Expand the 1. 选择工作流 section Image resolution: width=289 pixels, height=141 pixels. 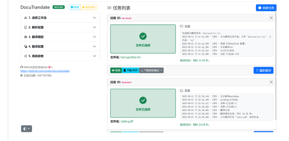pyautogui.click(x=60, y=18)
